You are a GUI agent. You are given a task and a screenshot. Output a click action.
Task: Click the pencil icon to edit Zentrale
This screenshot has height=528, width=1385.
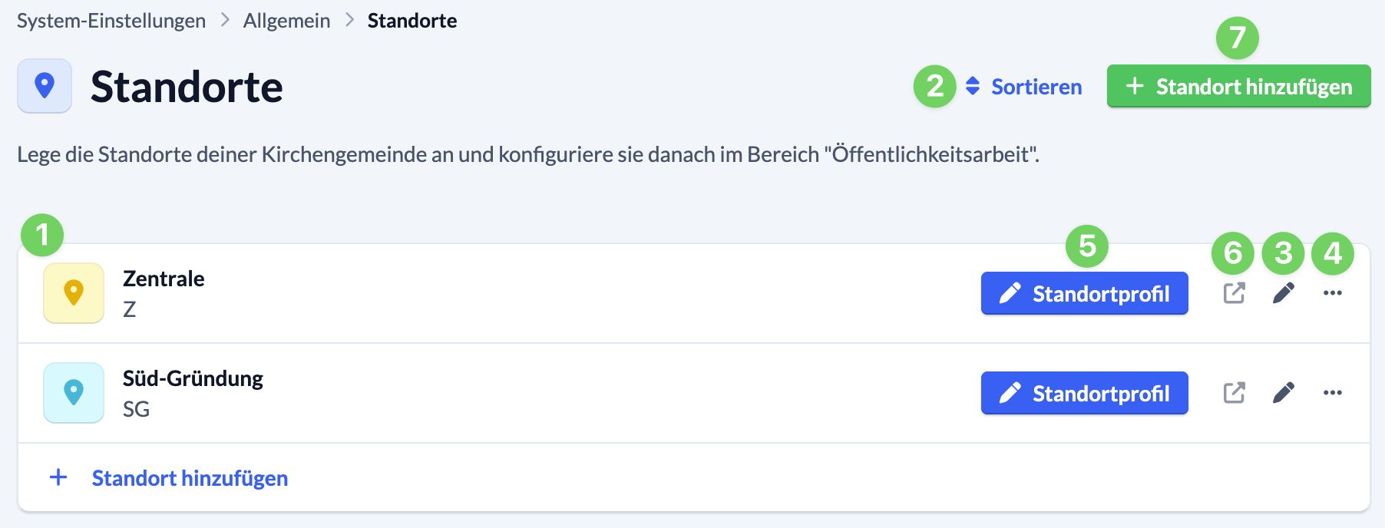coord(1284,292)
